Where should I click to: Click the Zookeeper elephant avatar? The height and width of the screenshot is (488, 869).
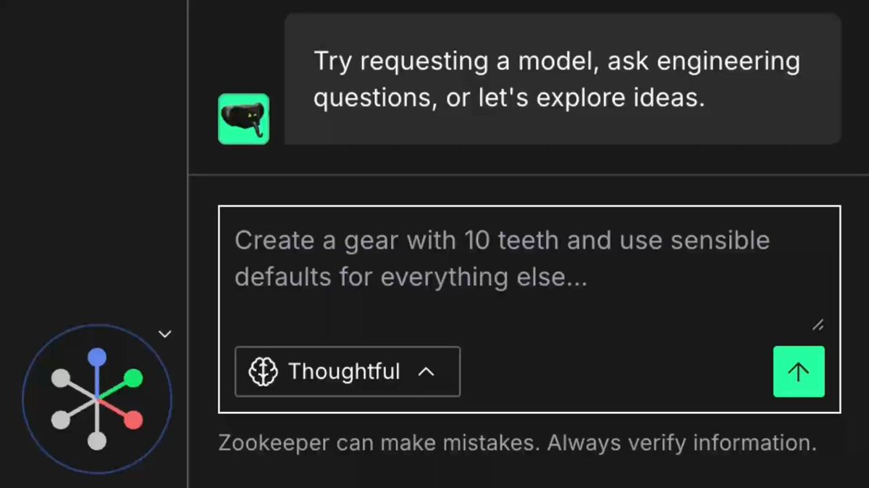[244, 119]
